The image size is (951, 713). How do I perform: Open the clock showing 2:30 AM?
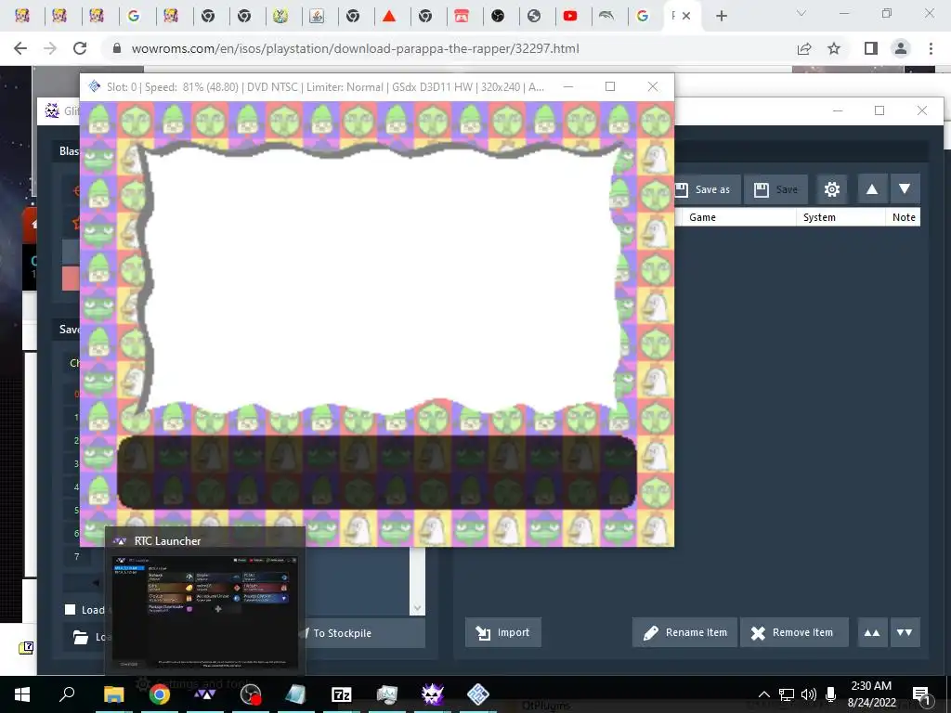[871, 694]
